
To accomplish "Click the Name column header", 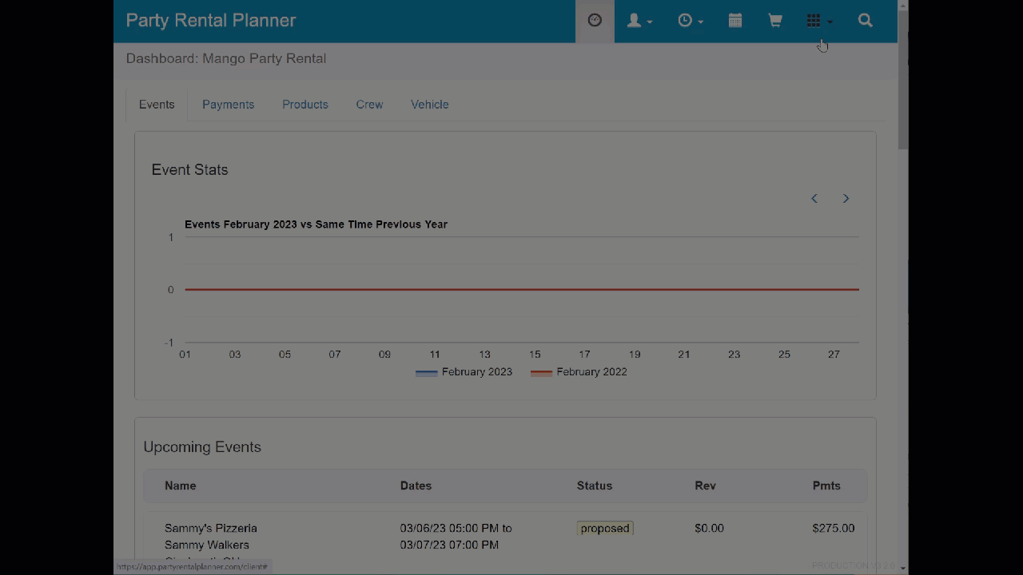I will [181, 486].
